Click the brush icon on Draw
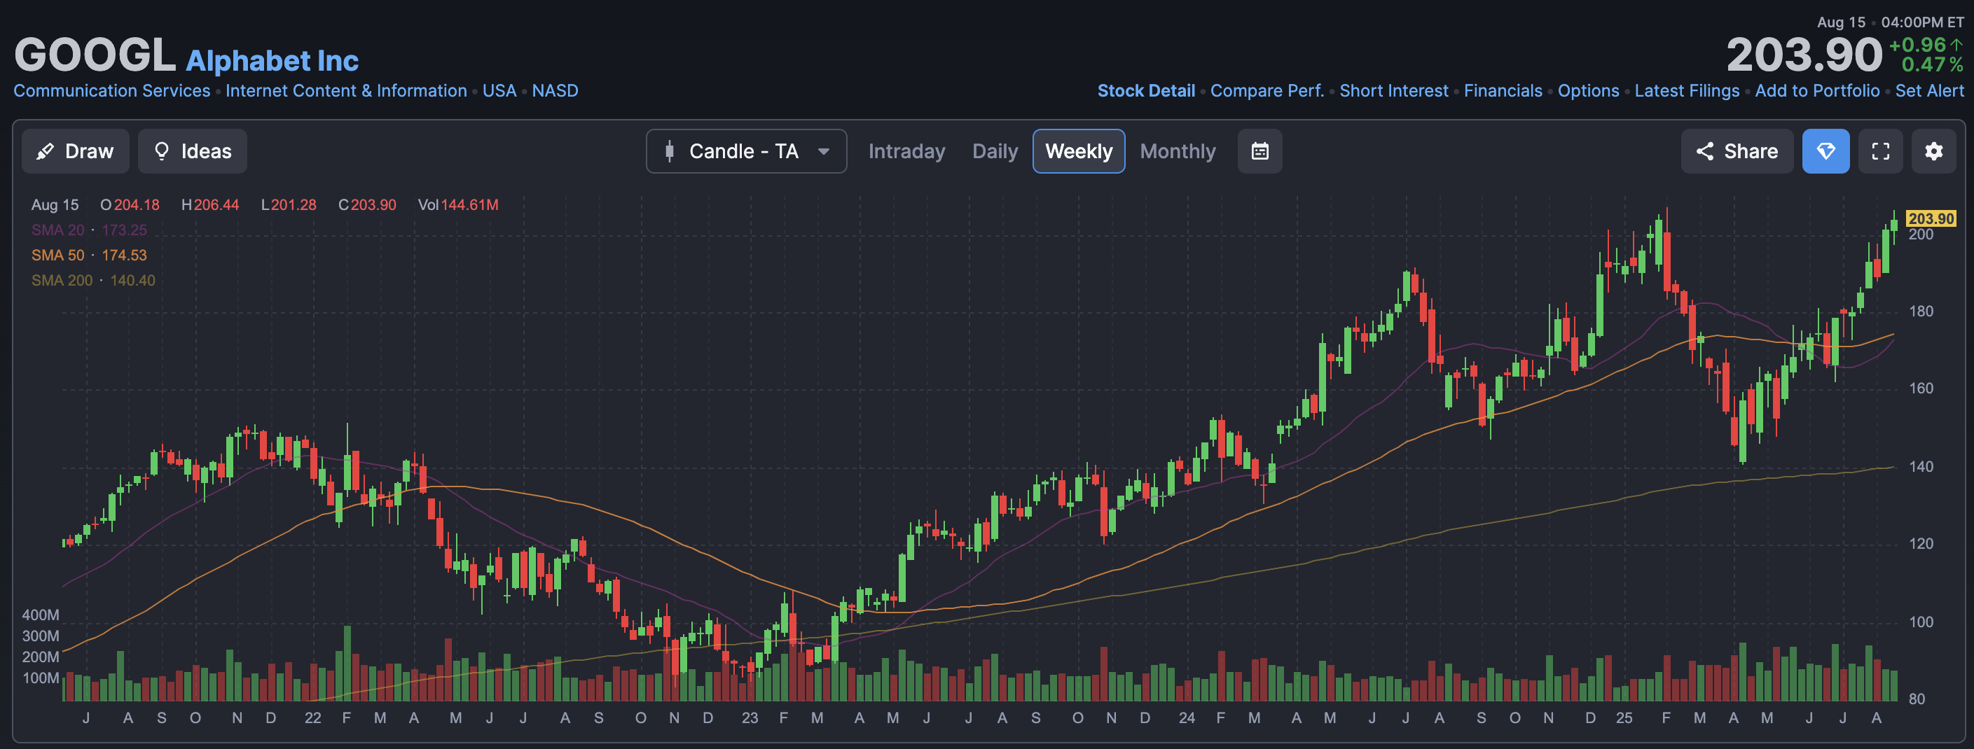1974x749 pixels. pyautogui.click(x=46, y=151)
